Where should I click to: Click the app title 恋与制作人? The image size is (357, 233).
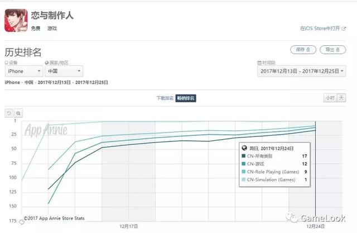pos(52,15)
